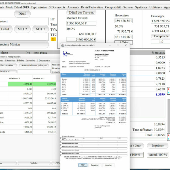
Task: Click the company logo in invoice preview
Action: click(x=67, y=54)
